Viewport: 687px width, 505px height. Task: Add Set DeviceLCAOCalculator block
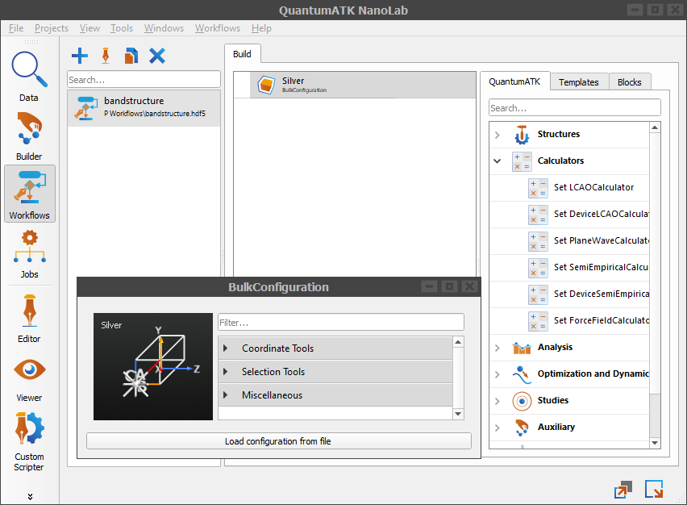point(569,215)
